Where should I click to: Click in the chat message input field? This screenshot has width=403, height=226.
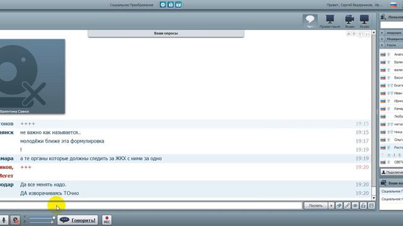(x=151, y=205)
